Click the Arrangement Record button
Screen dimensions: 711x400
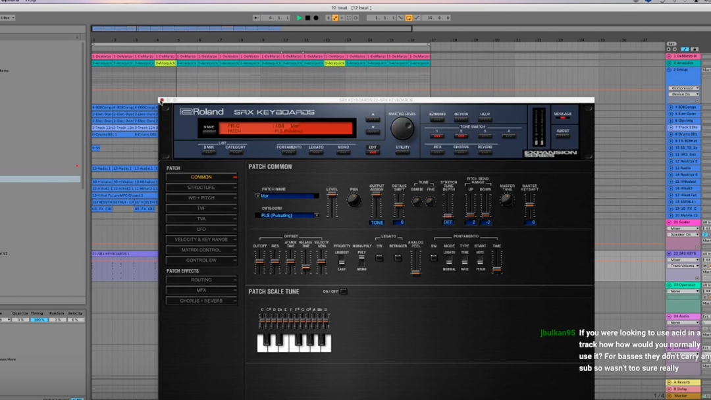(316, 18)
